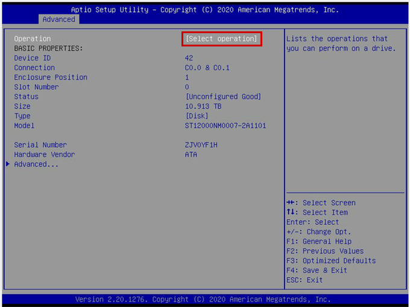Switch to the Advanced tab

tap(59, 19)
